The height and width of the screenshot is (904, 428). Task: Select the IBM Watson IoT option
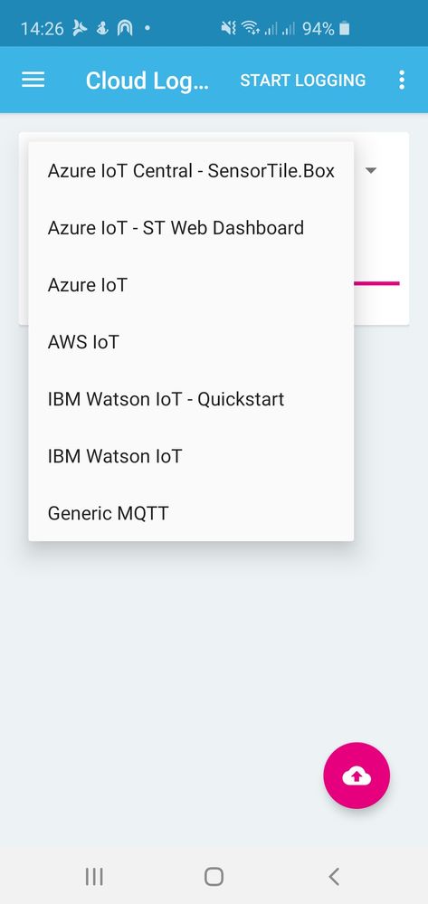coord(191,456)
